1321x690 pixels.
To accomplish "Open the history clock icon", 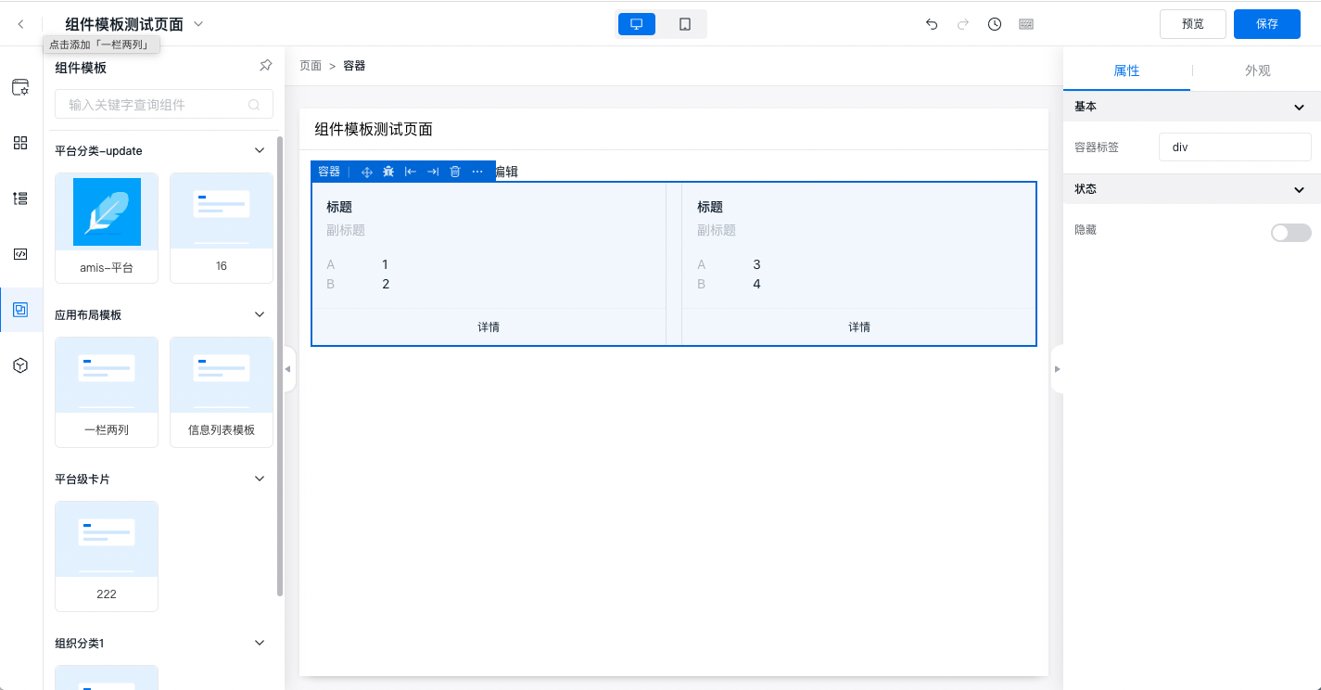I will point(995,24).
